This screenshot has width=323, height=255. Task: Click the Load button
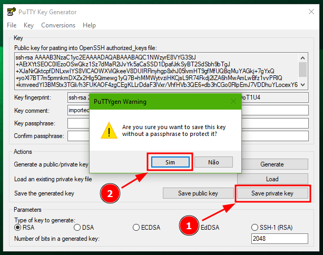tap(272, 179)
